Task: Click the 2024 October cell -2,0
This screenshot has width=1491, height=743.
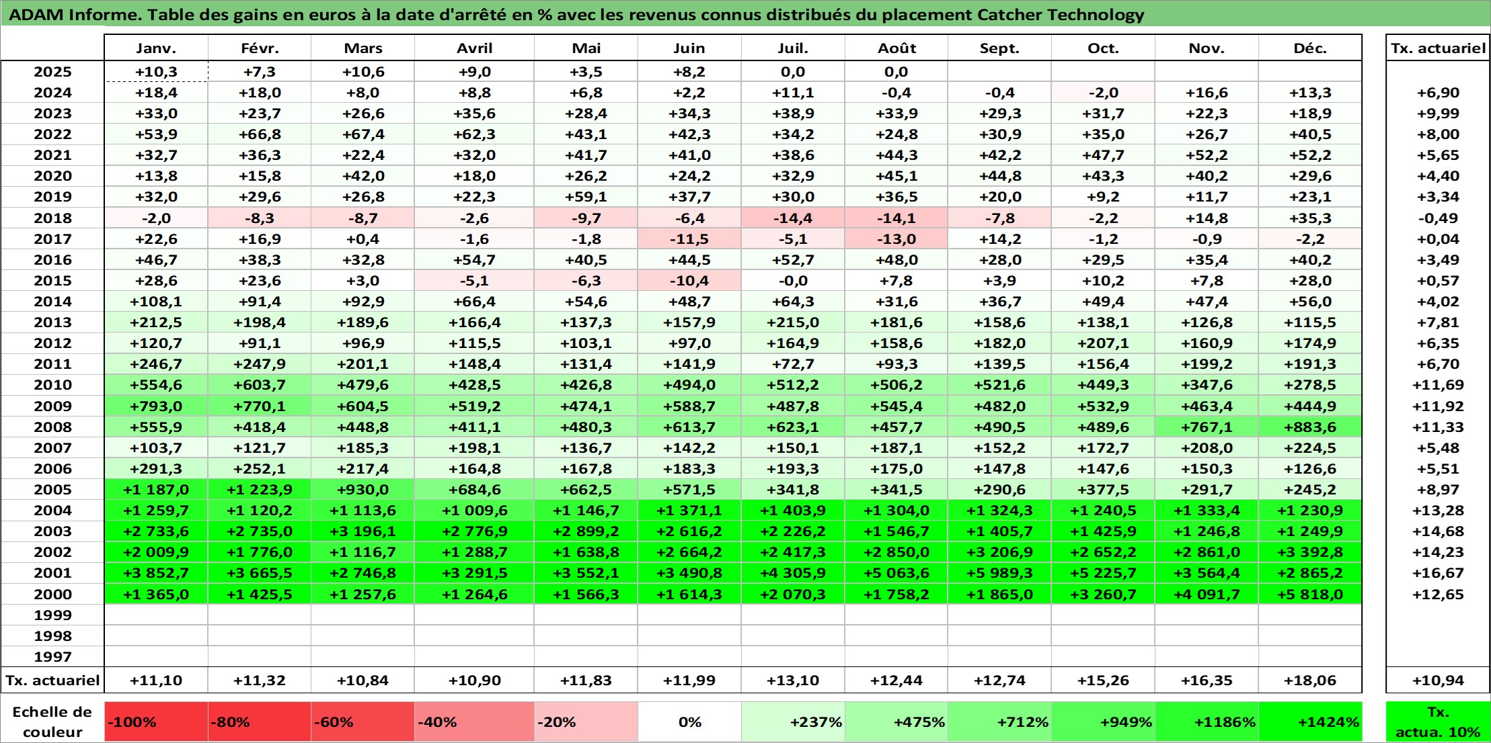Action: (x=1103, y=93)
